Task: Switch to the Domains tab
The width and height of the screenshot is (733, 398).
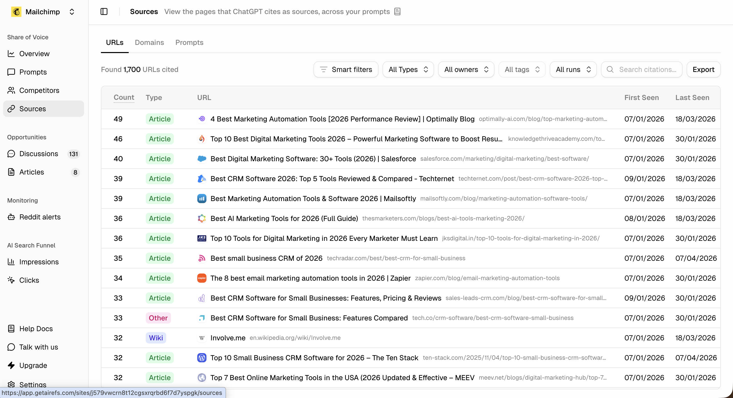Action: coord(149,42)
